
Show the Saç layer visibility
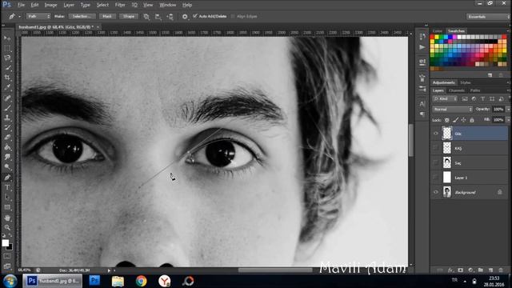[435, 162]
